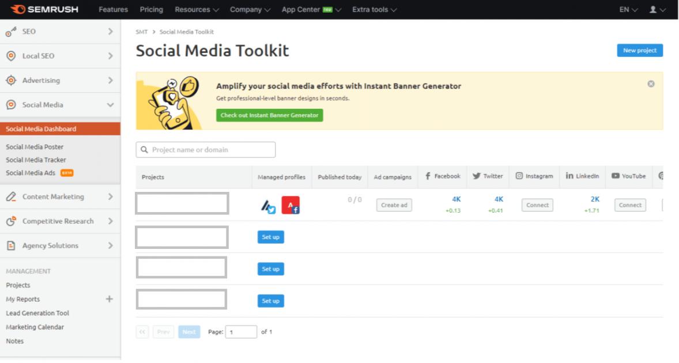This screenshot has height=363, width=679.
Task: Close the Instant Banner Generator banner
Action: [651, 84]
